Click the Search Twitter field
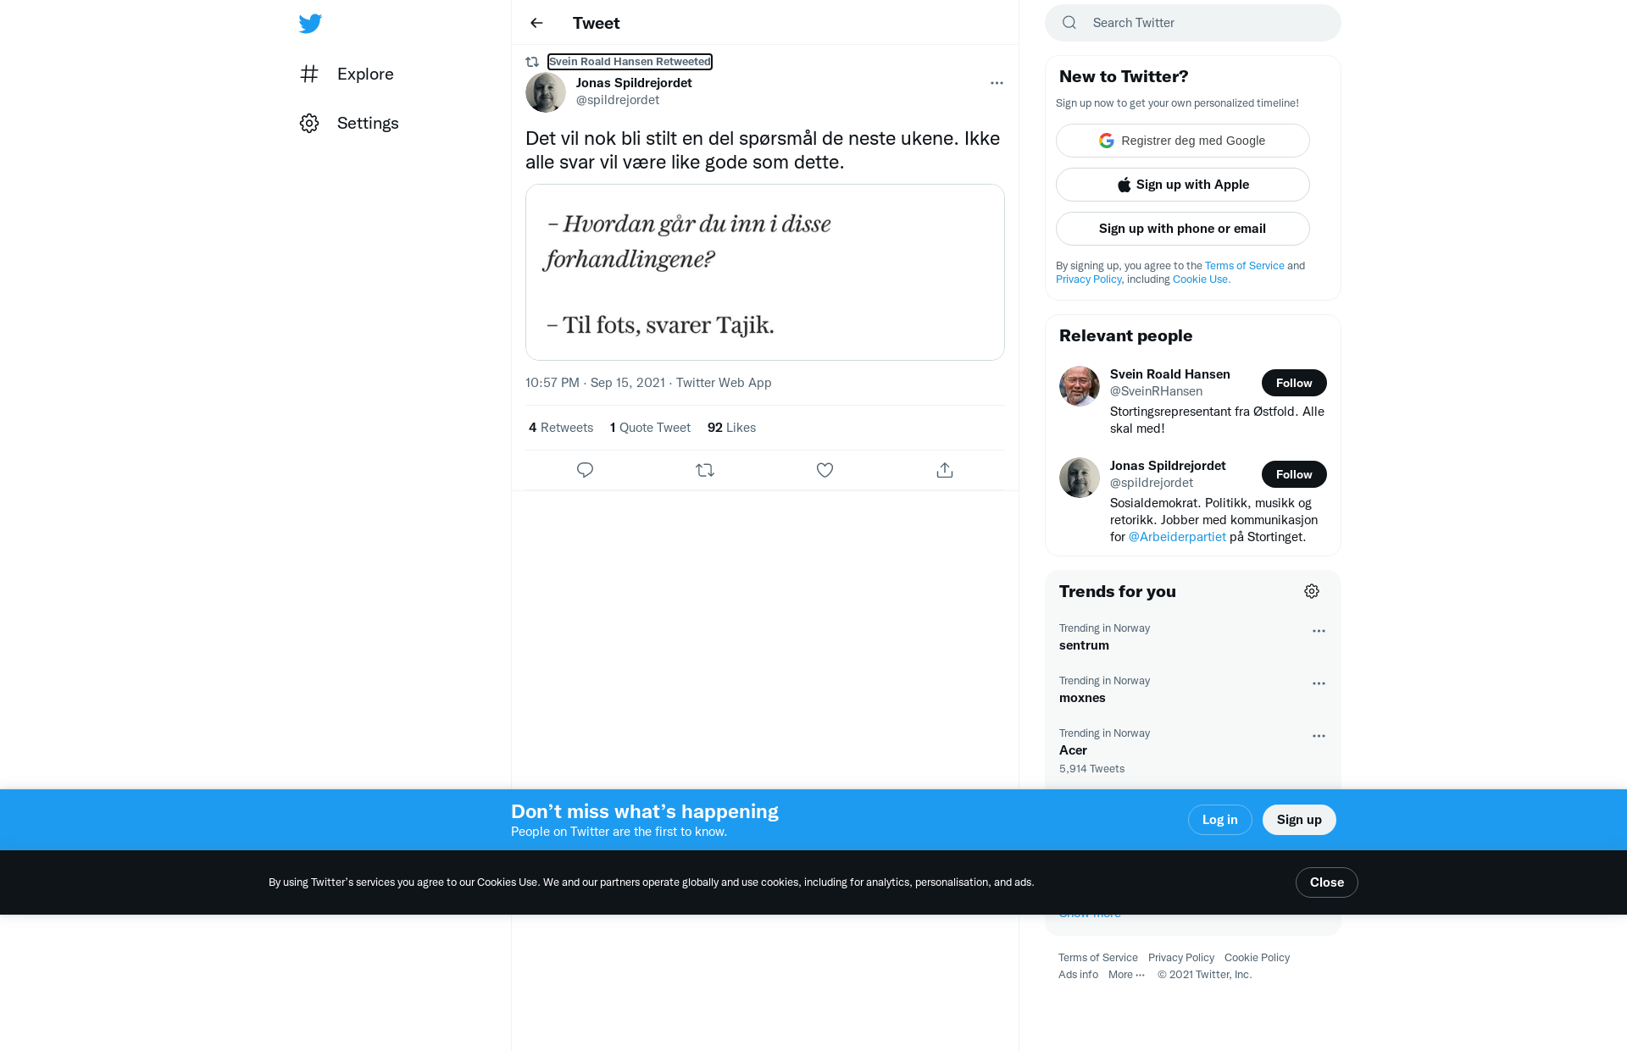The width and height of the screenshot is (1627, 1051). tap(1192, 23)
